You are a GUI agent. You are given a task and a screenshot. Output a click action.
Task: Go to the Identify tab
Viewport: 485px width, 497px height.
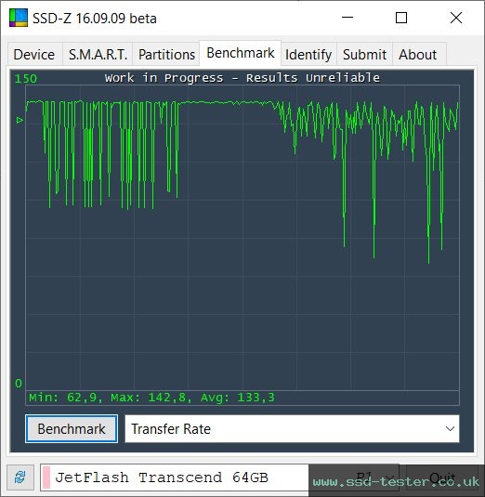coord(308,54)
